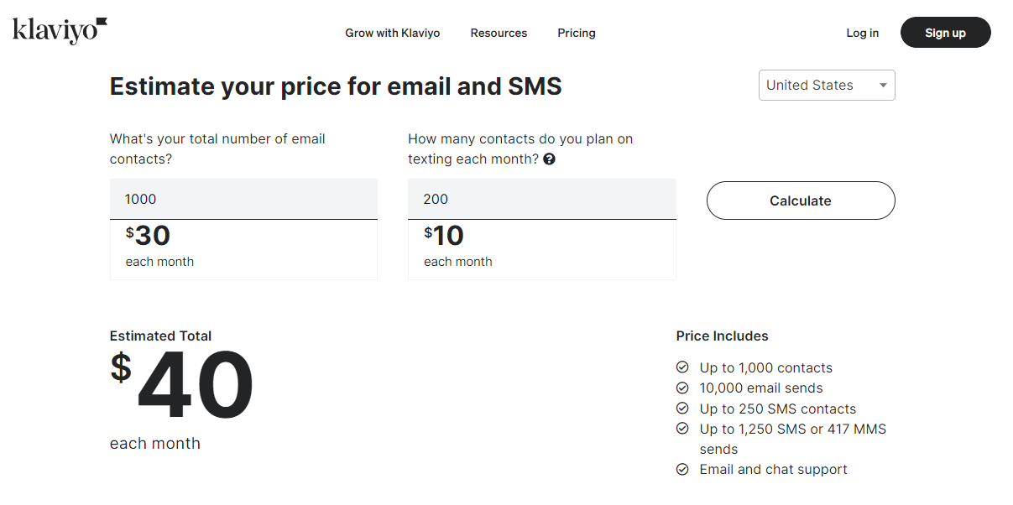Click the checkmark beside '10,000 email sends'
This screenshot has height=505, width=1013.
(682, 388)
